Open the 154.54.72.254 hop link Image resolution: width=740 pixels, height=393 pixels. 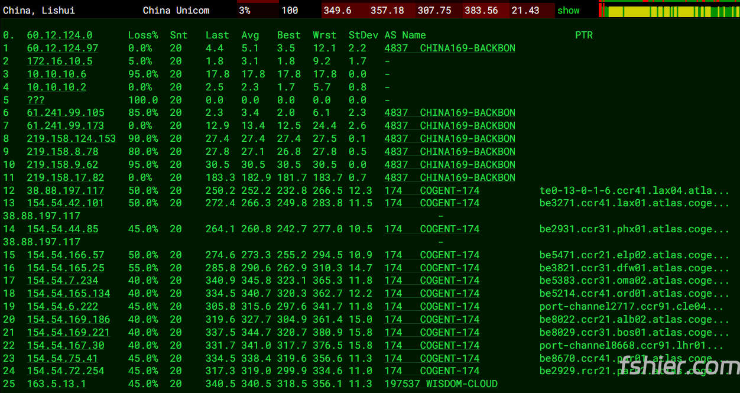click(65, 371)
